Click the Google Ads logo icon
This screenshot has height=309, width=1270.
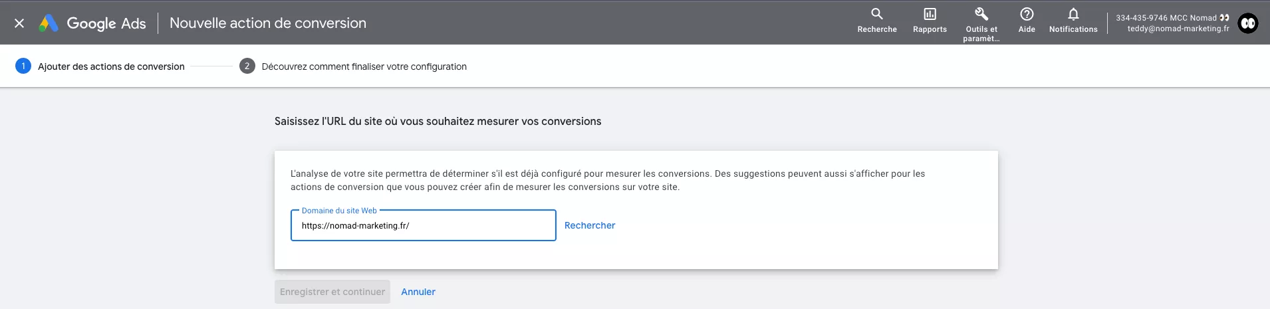[49, 23]
